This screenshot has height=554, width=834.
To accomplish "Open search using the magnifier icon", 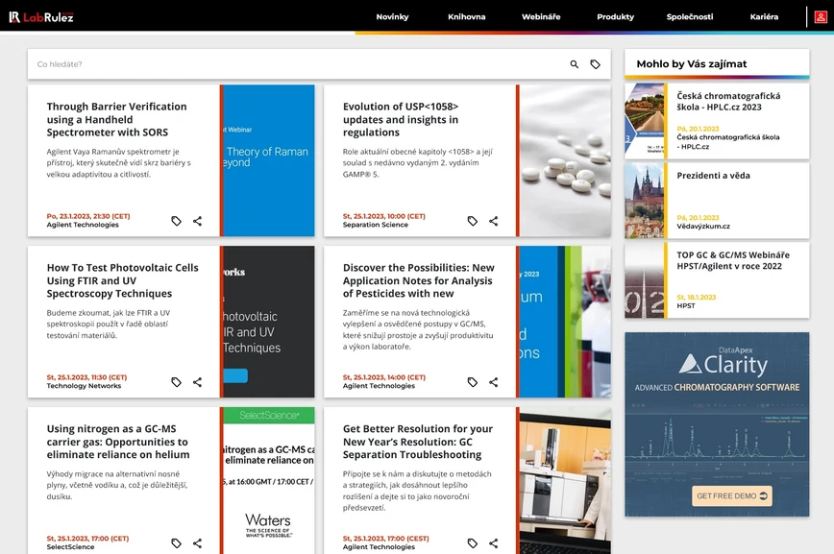I will (574, 63).
